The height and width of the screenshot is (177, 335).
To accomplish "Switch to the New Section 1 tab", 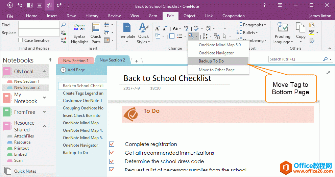I will tap(76, 61).
